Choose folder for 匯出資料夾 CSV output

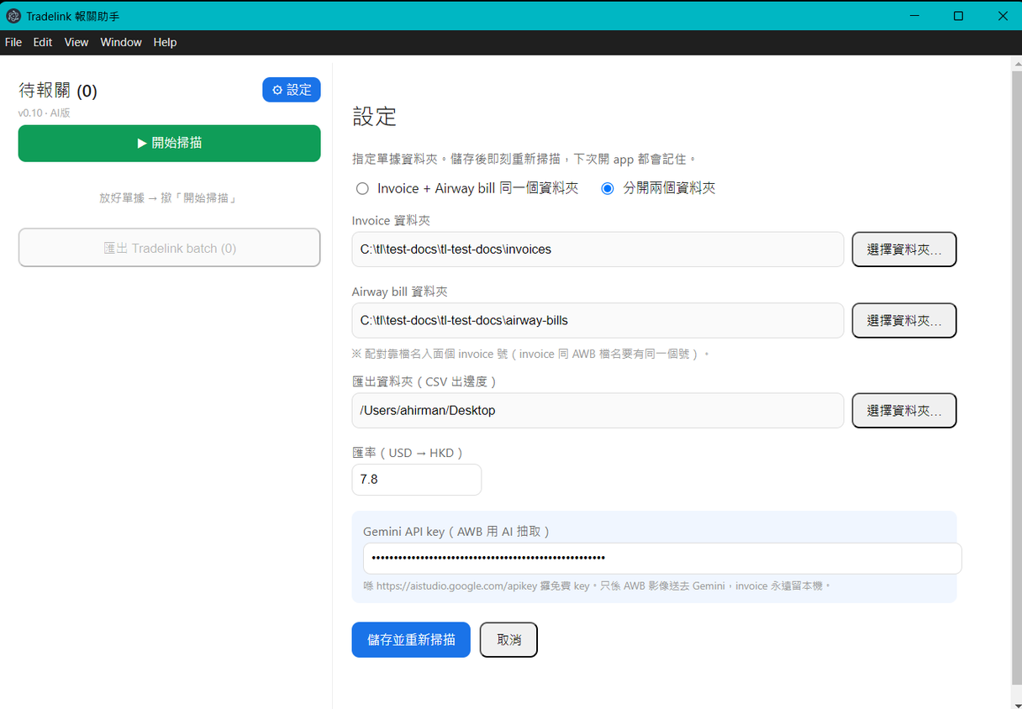pyautogui.click(x=904, y=411)
